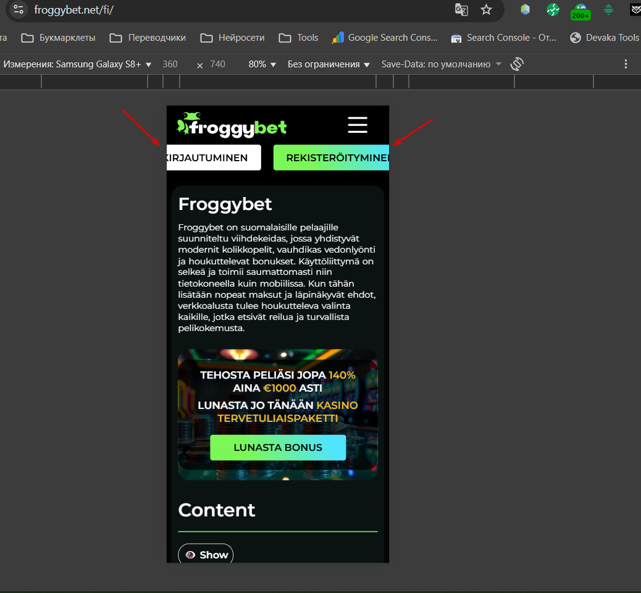Click the froggybet logo

[232, 125]
